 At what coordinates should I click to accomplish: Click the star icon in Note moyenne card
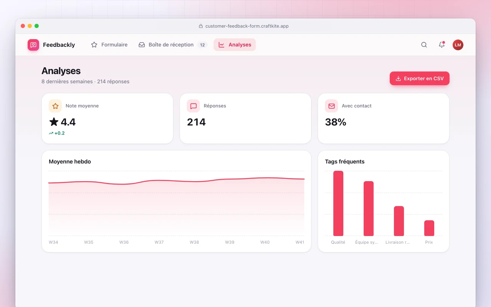click(55, 106)
